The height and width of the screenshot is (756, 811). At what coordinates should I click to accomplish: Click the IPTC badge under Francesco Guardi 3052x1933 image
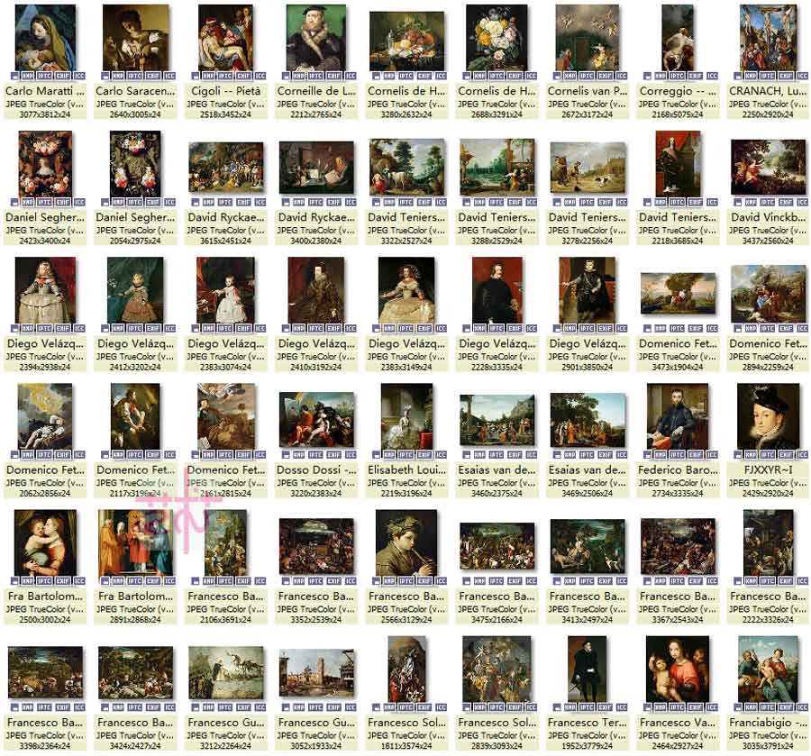[x=315, y=706]
